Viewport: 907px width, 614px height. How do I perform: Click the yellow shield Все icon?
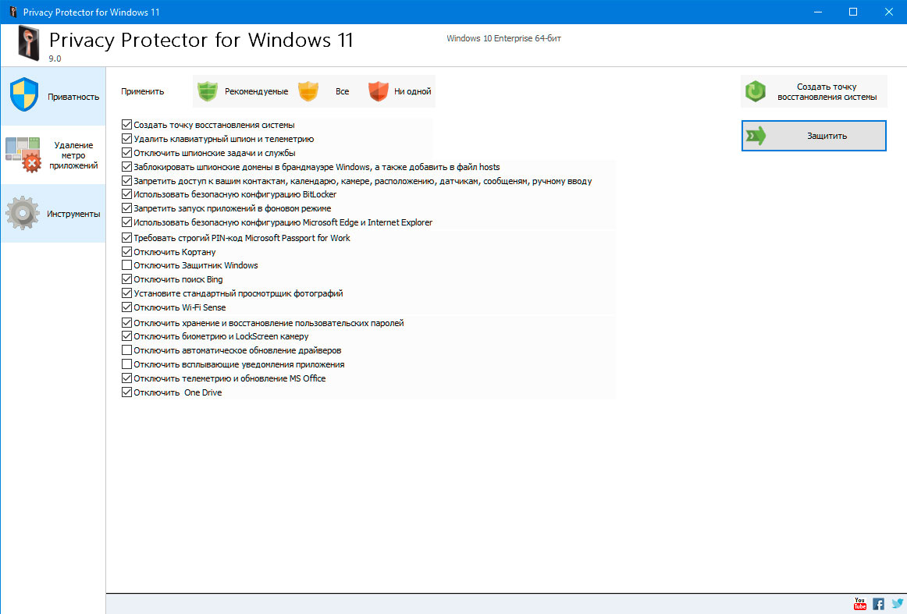308,91
